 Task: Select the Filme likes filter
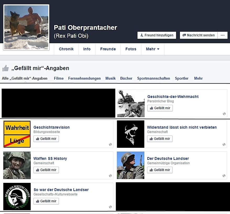(59, 79)
